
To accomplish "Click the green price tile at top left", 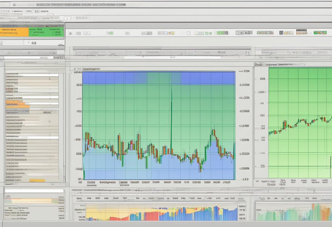I will tap(46, 32).
